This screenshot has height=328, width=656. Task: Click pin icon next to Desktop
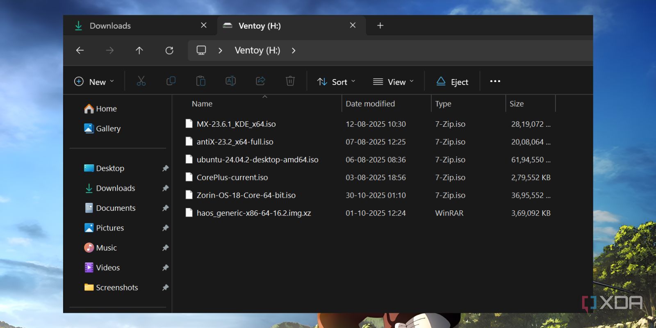click(165, 168)
